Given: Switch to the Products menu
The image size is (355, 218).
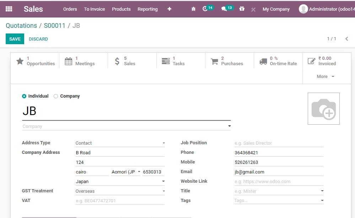Looking at the screenshot, I should (x=121, y=9).
